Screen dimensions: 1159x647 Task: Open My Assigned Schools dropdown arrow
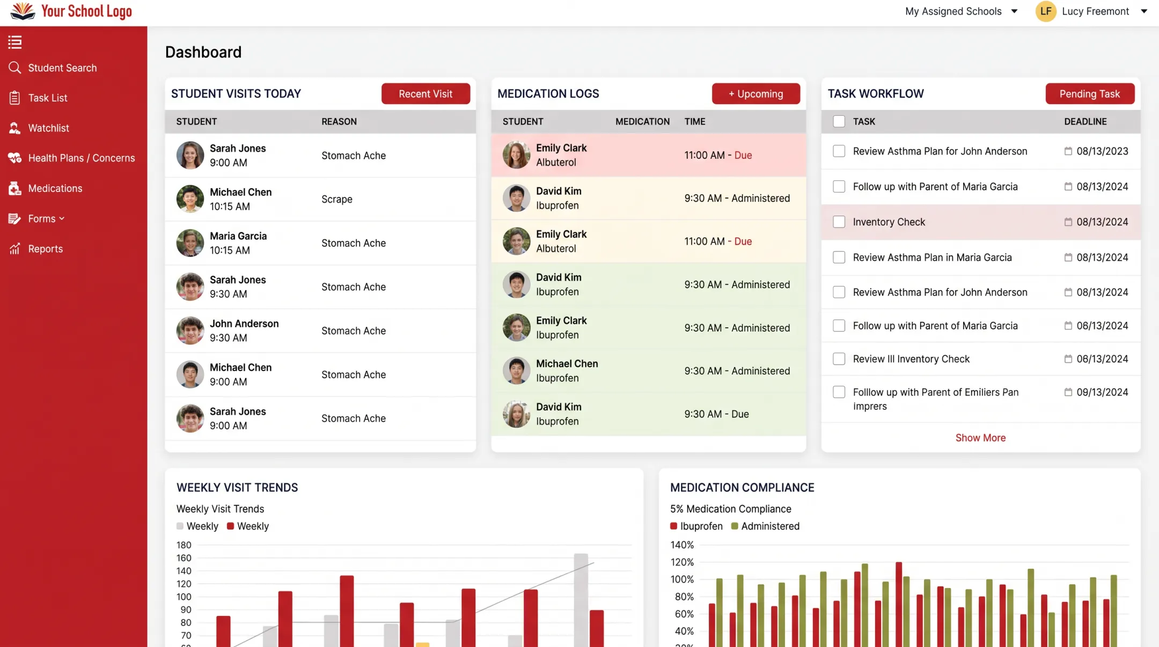click(1014, 11)
